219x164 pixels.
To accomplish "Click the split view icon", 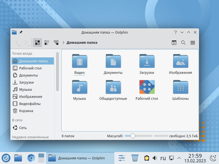I will [x=174, y=43].
